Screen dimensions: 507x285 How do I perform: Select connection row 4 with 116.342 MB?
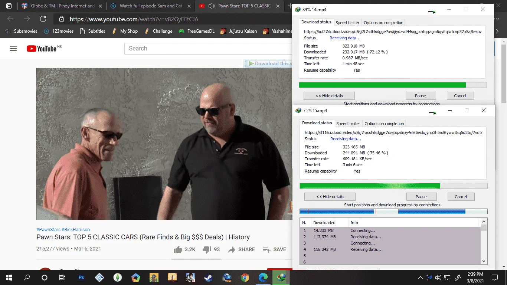(390, 249)
